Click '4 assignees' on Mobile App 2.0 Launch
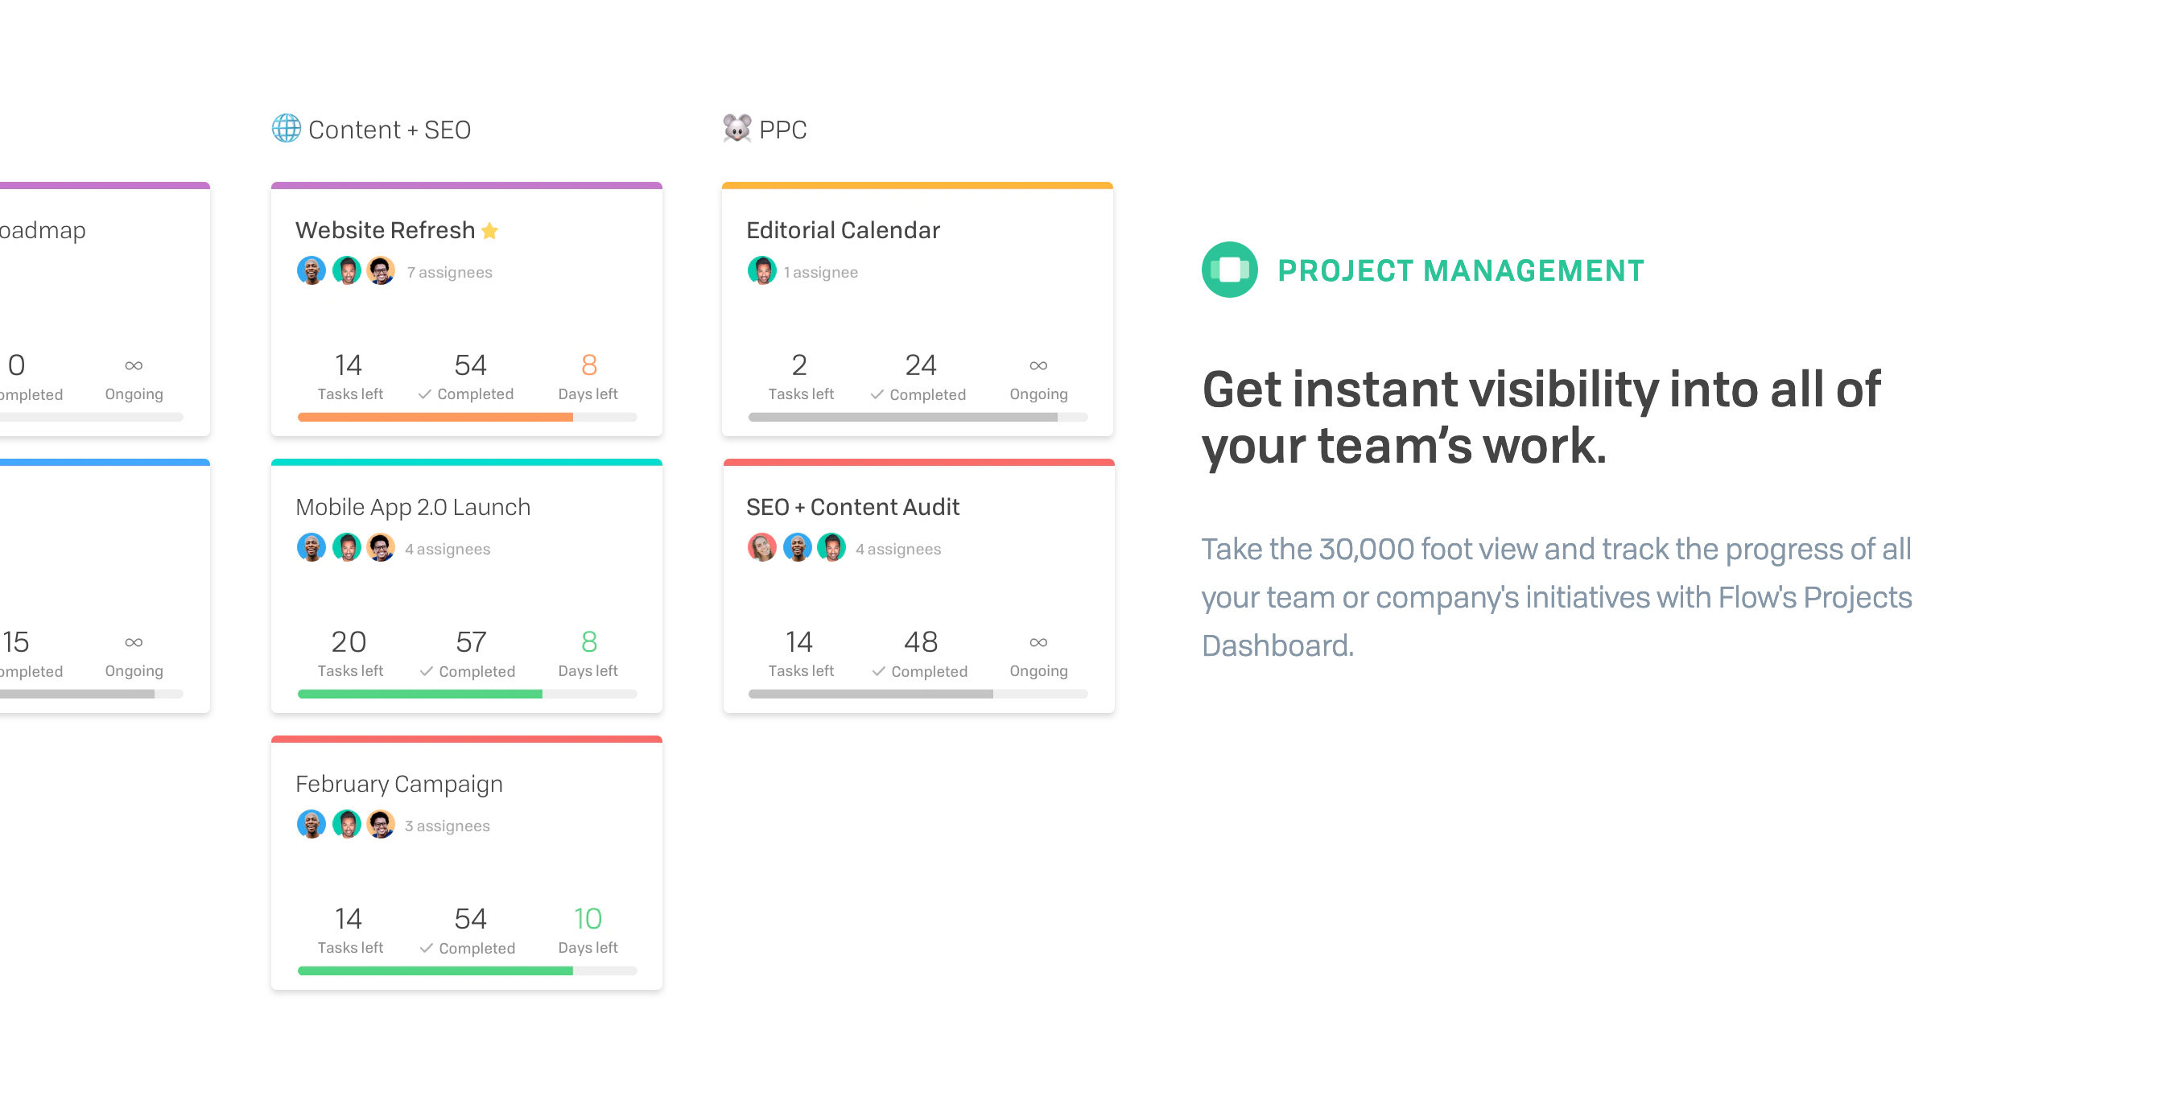This screenshot has width=2162, height=1096. 448,549
